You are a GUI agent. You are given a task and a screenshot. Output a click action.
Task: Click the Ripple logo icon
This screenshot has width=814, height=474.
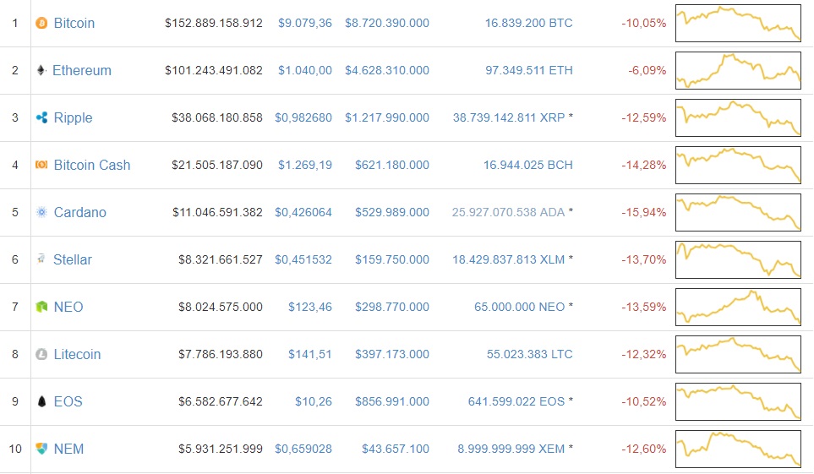pyautogui.click(x=41, y=118)
